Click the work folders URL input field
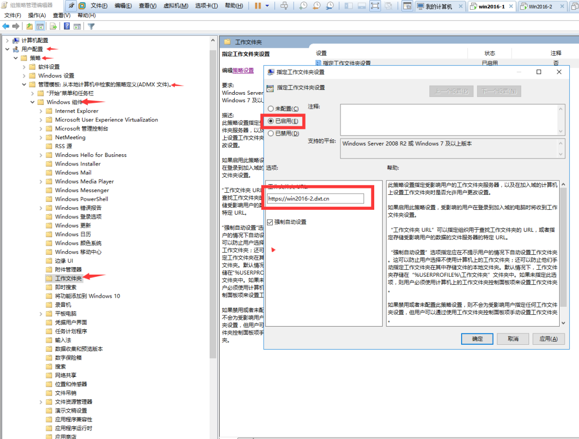Screen dimensions: 579x439 point(315,198)
